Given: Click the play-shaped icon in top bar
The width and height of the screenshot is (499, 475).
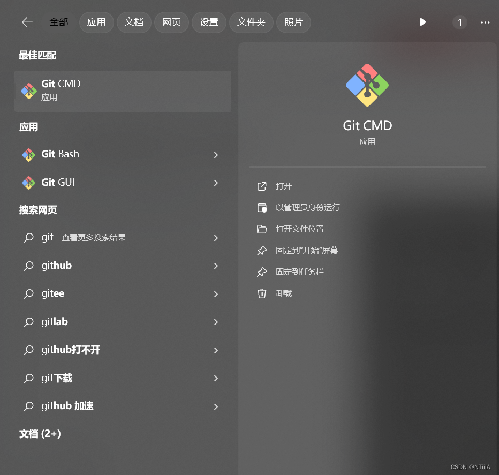Looking at the screenshot, I should (x=422, y=22).
